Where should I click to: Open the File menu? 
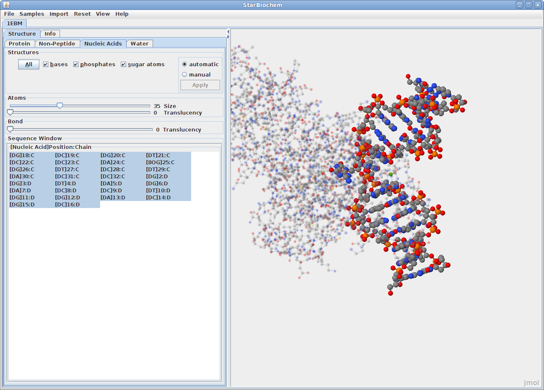pyautogui.click(x=9, y=14)
